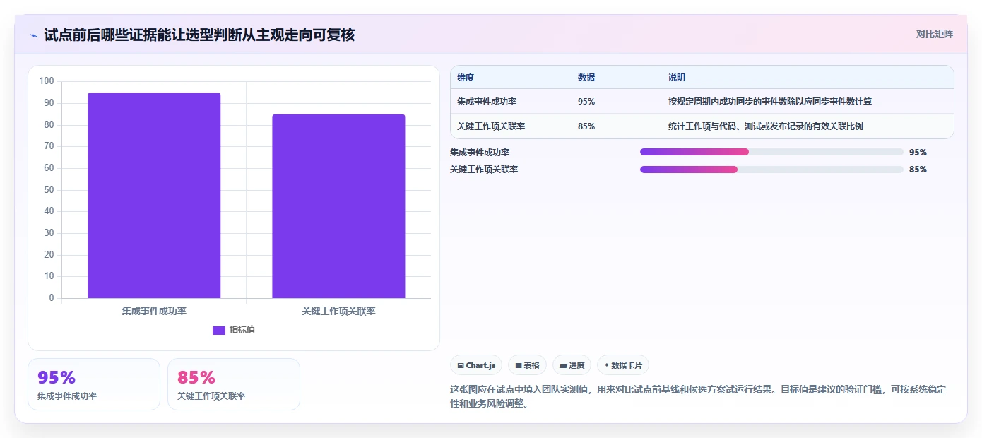Click the 对比矩阵 label in the header
Screen dimensions: 982x438
934,34
